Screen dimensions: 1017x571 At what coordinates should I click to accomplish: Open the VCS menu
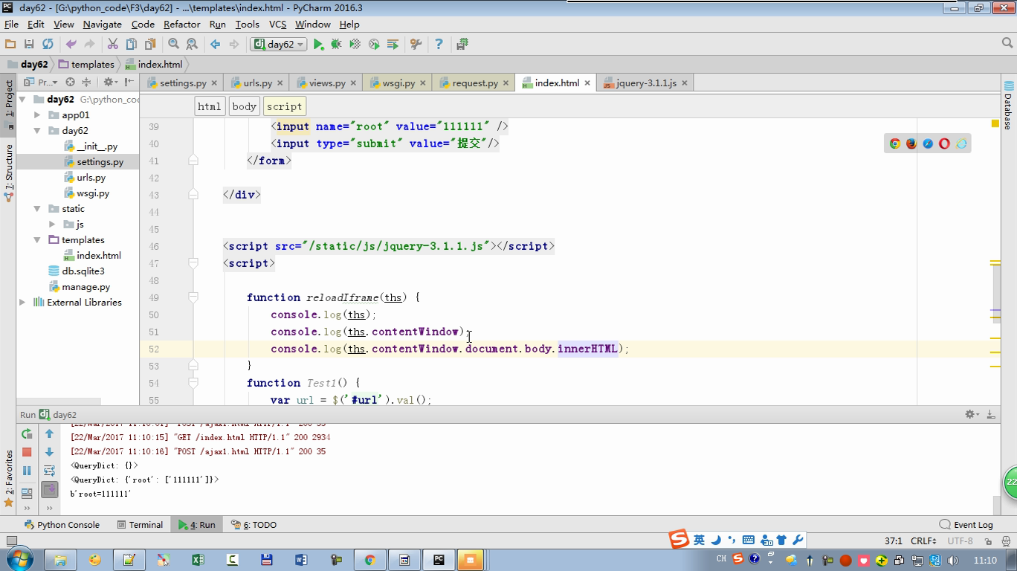[x=277, y=24]
